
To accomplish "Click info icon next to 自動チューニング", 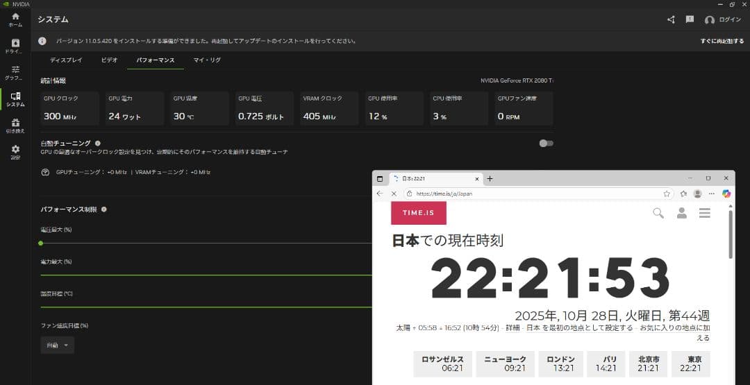I will (98, 144).
